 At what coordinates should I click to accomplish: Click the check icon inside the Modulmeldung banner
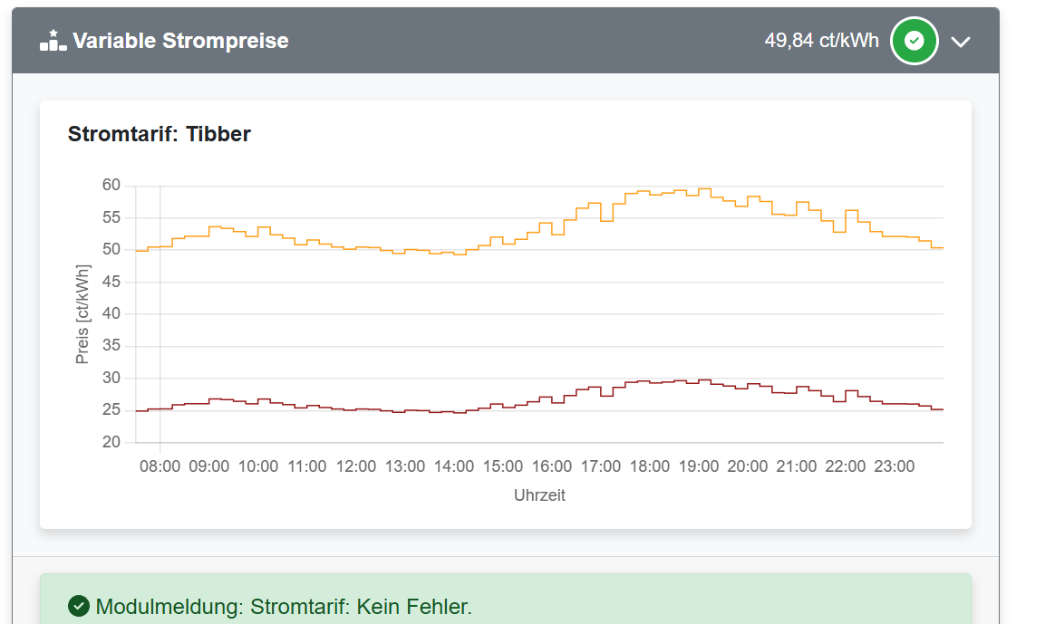pyautogui.click(x=80, y=607)
